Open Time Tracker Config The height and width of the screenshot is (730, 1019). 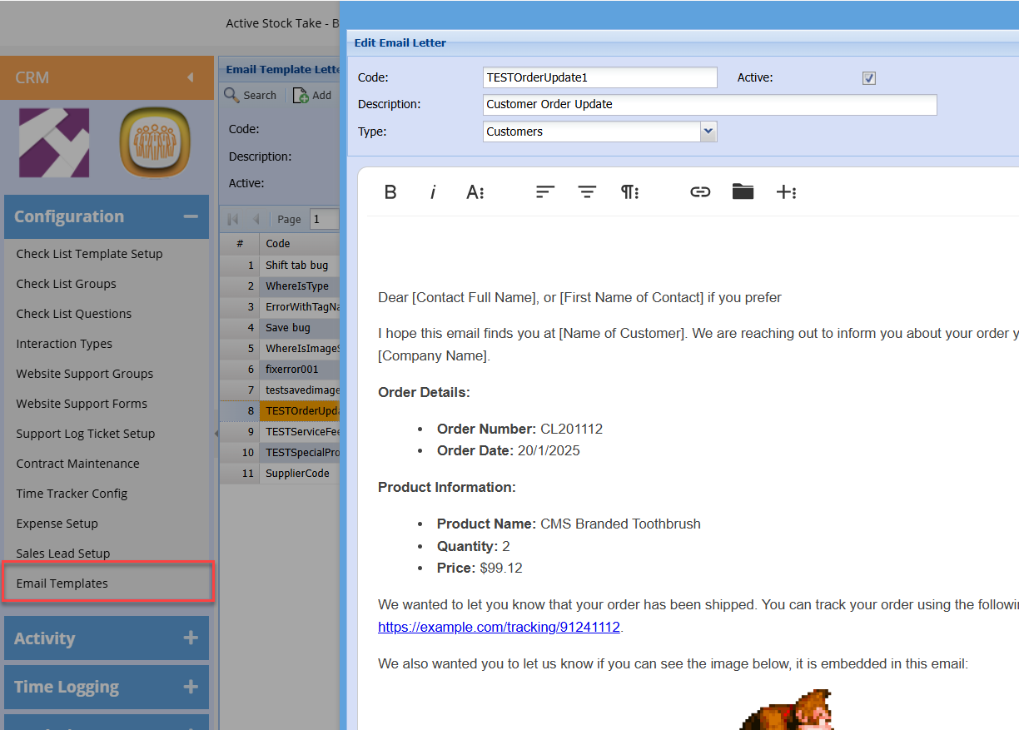click(72, 494)
